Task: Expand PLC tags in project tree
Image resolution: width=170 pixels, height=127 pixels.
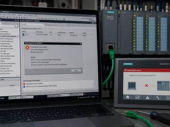Action: point(3,51)
